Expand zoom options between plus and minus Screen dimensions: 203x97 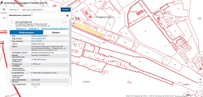point(200,82)
